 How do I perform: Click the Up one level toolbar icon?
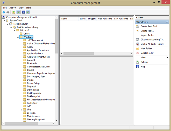(14, 12)
